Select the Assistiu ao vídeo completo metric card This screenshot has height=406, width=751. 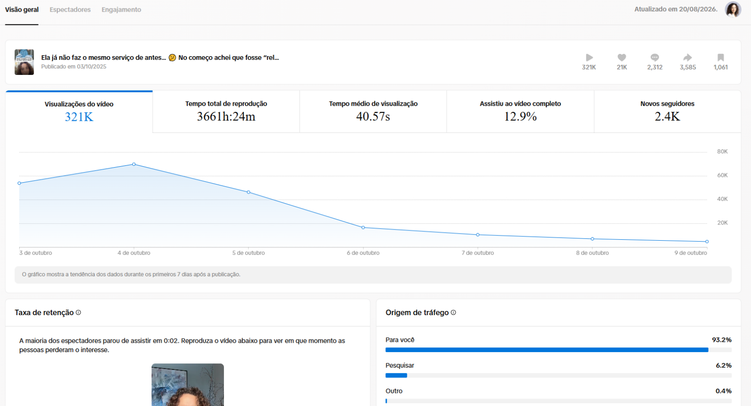(x=520, y=111)
